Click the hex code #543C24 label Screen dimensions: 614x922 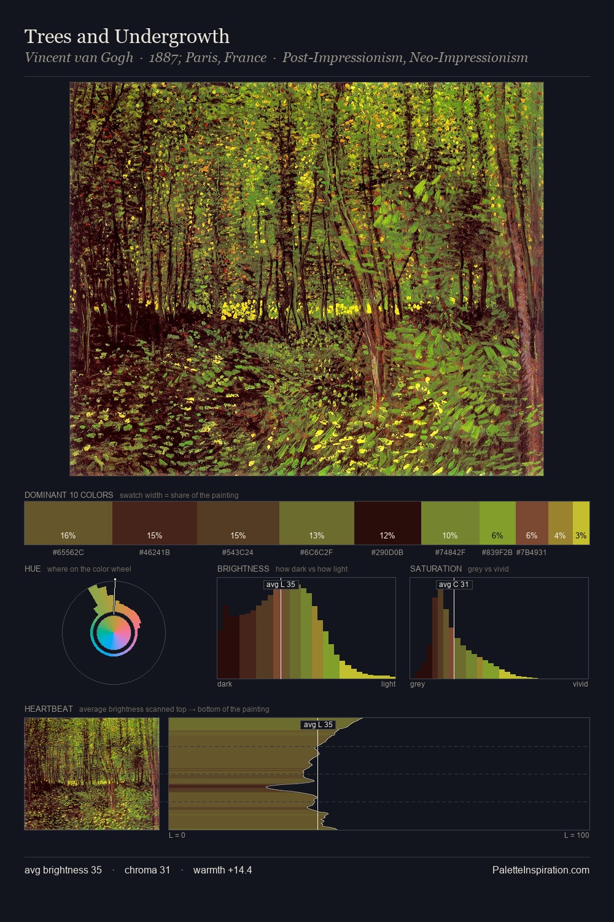tap(238, 553)
